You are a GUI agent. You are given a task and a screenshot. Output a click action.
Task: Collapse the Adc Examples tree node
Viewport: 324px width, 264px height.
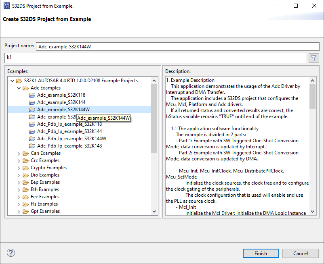point(19,88)
